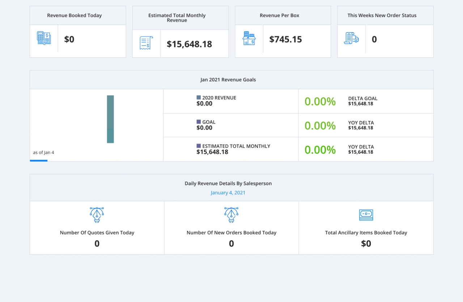Click the pen icon above Quotes Given Today
Image resolution: width=463 pixels, height=302 pixels.
click(97, 215)
